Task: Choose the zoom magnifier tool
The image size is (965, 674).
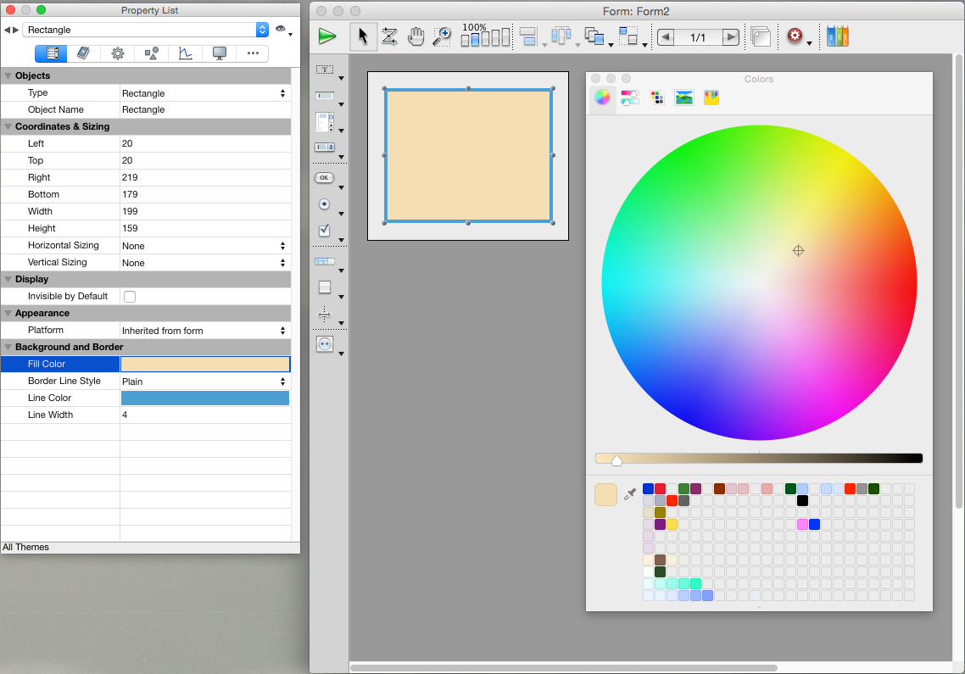Action: coord(442,36)
